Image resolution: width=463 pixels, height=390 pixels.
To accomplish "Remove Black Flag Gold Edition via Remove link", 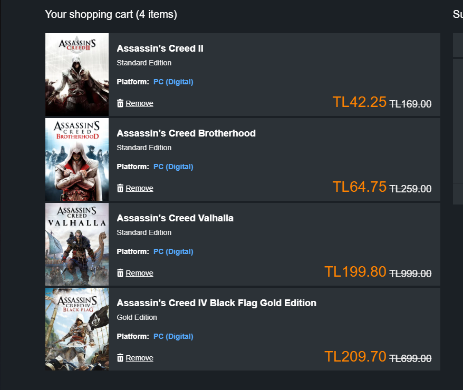I will [139, 358].
